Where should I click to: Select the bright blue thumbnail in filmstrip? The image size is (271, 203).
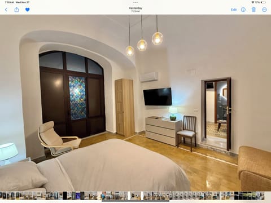coord(78,196)
